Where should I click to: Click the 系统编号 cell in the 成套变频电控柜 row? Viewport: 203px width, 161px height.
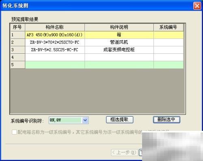[168, 50]
